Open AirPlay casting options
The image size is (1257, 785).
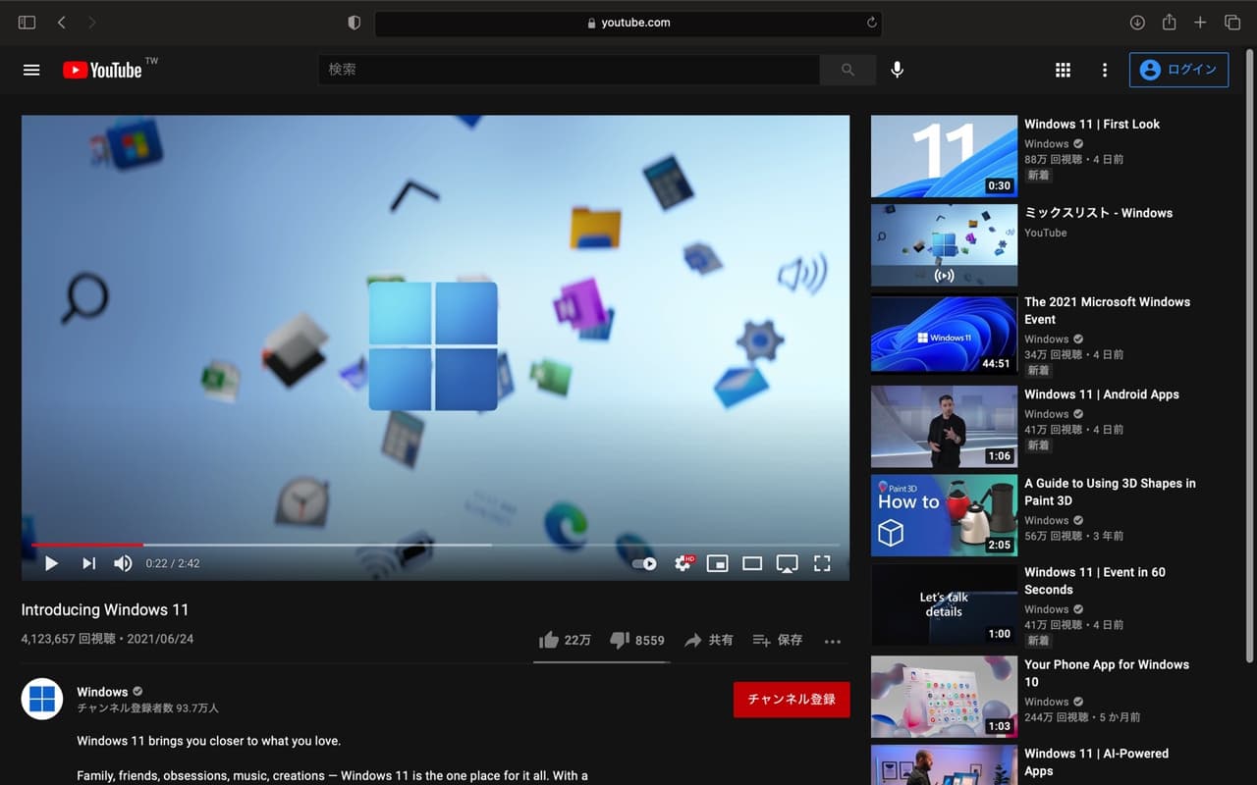point(787,563)
